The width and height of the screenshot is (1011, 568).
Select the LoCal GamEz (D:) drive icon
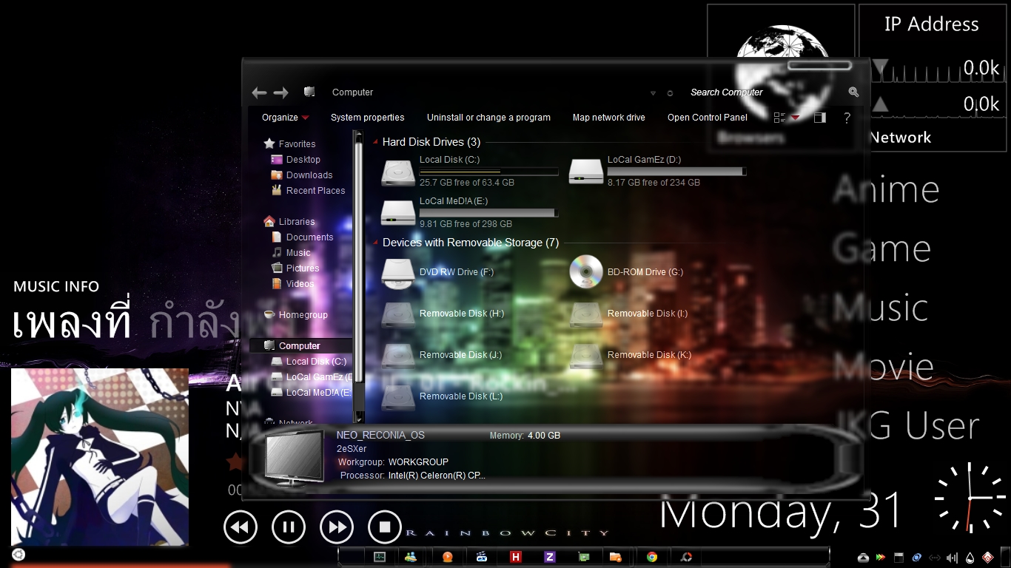click(x=586, y=172)
